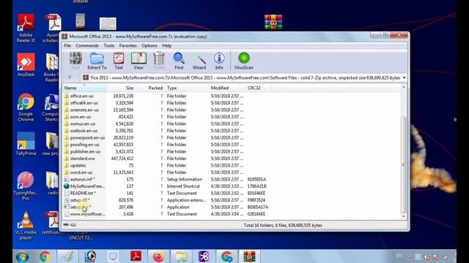The width and height of the screenshot is (469, 263).
Task: Open TypingMaster Pro desktop shortcut
Action: [26, 186]
